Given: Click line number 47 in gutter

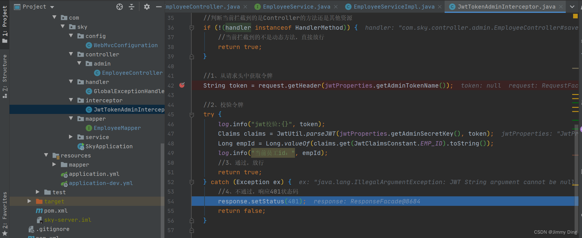Looking at the screenshot, I should point(171,134).
